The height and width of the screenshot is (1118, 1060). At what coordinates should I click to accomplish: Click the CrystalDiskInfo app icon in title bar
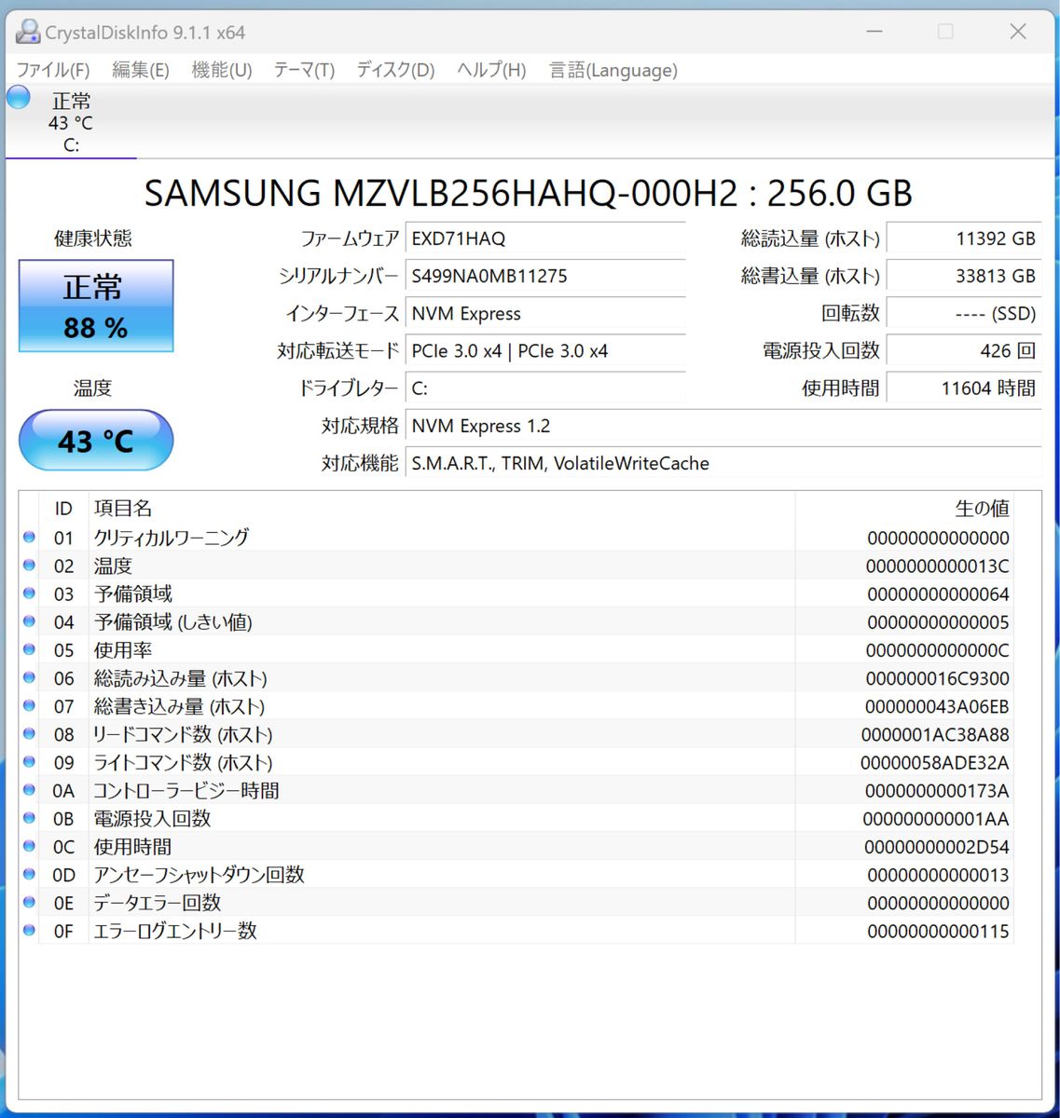point(29,32)
